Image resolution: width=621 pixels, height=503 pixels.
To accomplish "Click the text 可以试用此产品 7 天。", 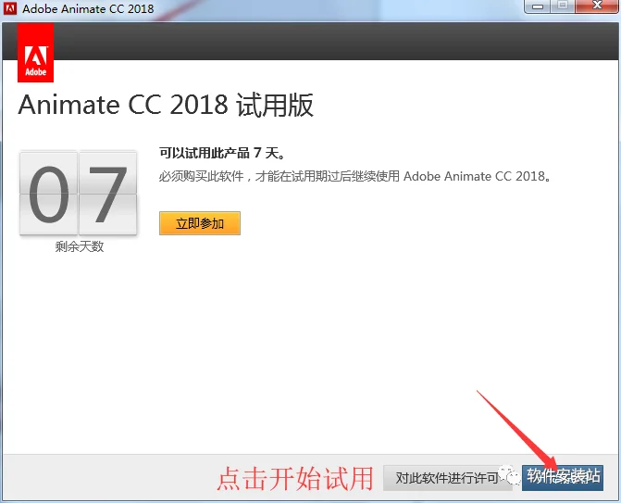I will [222, 153].
